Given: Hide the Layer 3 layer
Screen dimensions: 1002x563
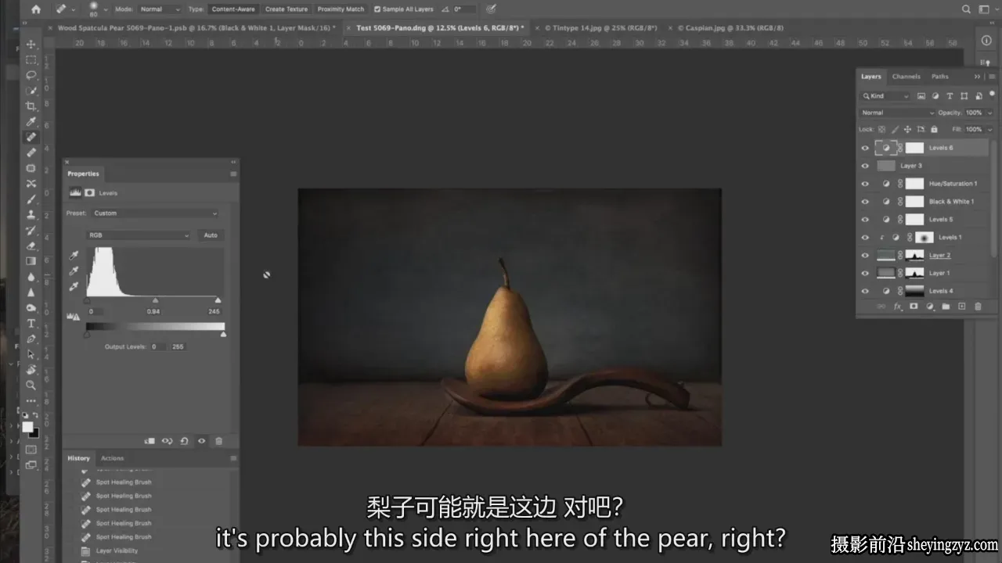Looking at the screenshot, I should (865, 166).
